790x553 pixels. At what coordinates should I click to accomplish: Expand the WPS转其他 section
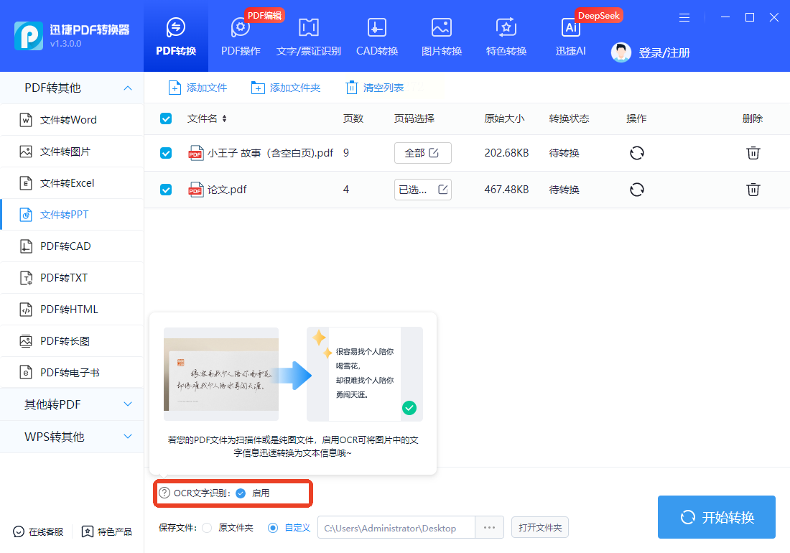coord(72,437)
